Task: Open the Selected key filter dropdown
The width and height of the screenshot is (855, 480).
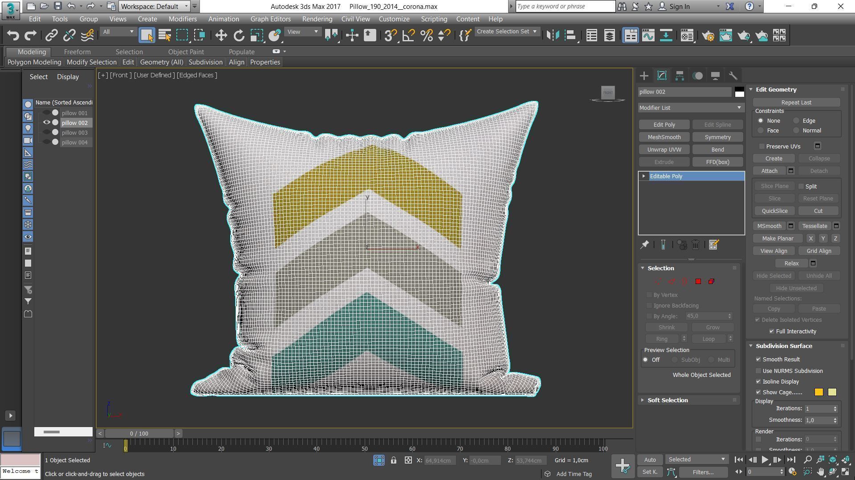Action: click(696, 460)
